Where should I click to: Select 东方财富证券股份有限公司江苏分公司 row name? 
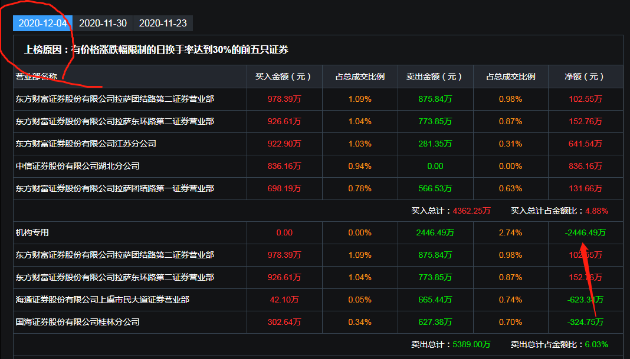pyautogui.click(x=86, y=144)
